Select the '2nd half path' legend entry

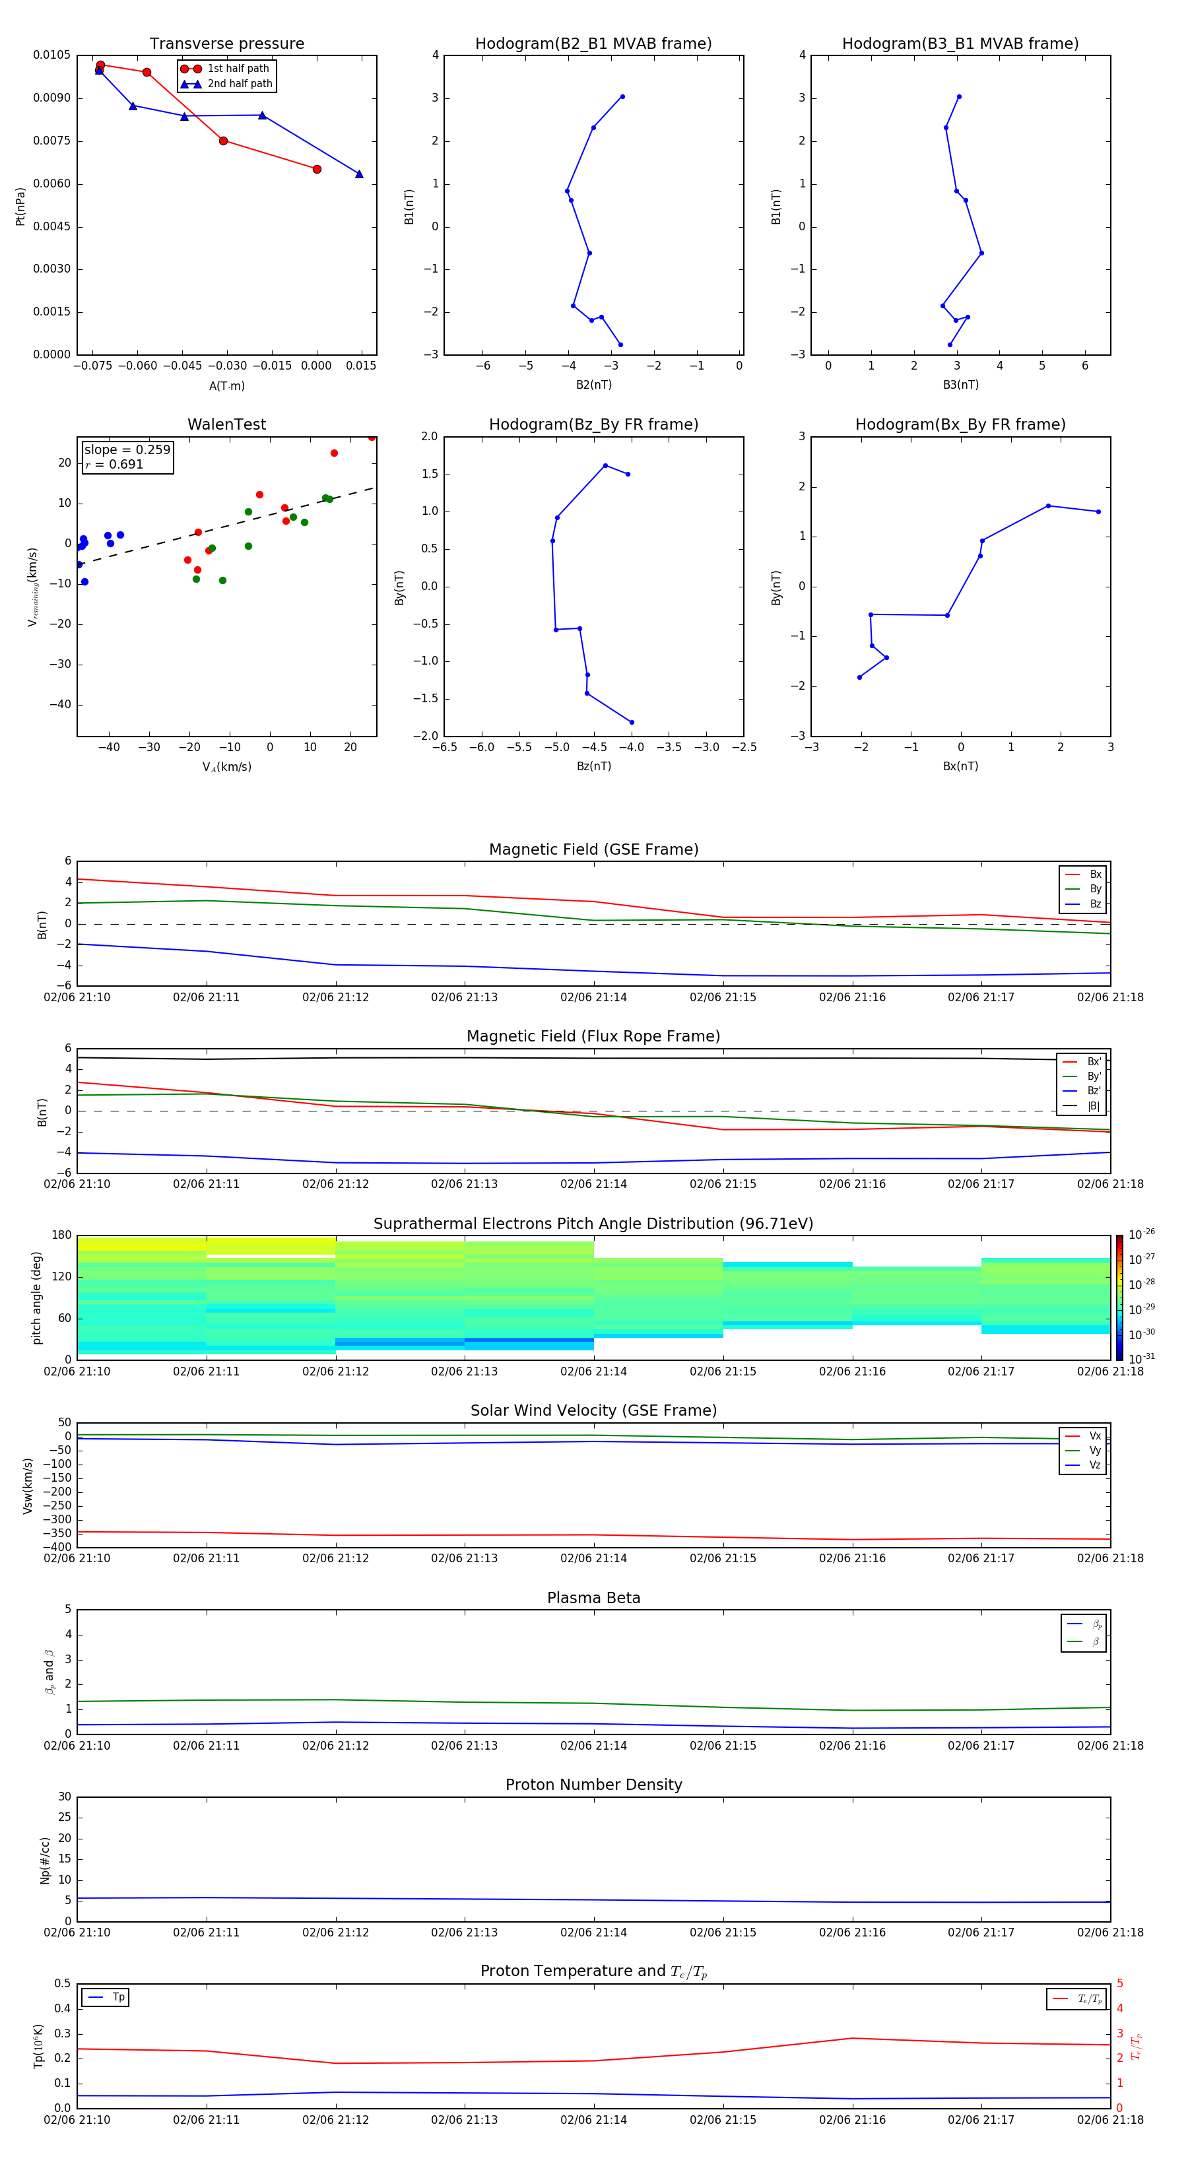pyautogui.click(x=226, y=84)
